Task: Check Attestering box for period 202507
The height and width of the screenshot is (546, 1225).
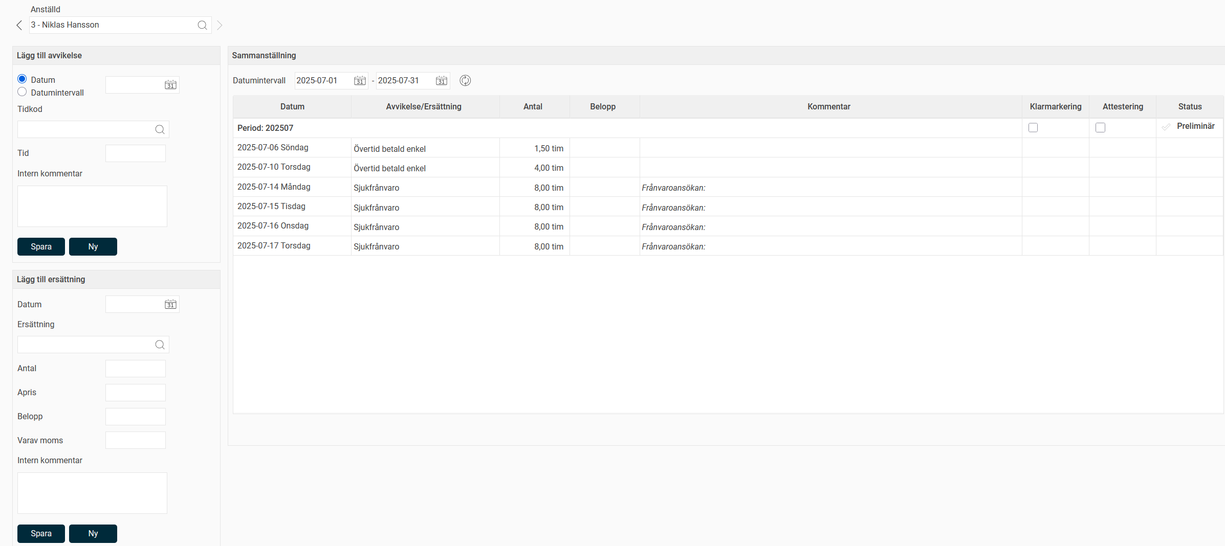Action: point(1100,128)
